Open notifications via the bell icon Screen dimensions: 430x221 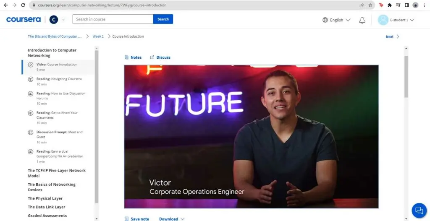pos(362,20)
